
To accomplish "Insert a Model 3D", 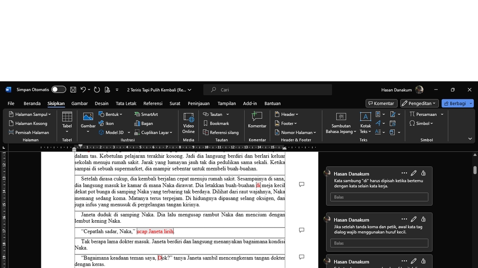I will 111,132.
